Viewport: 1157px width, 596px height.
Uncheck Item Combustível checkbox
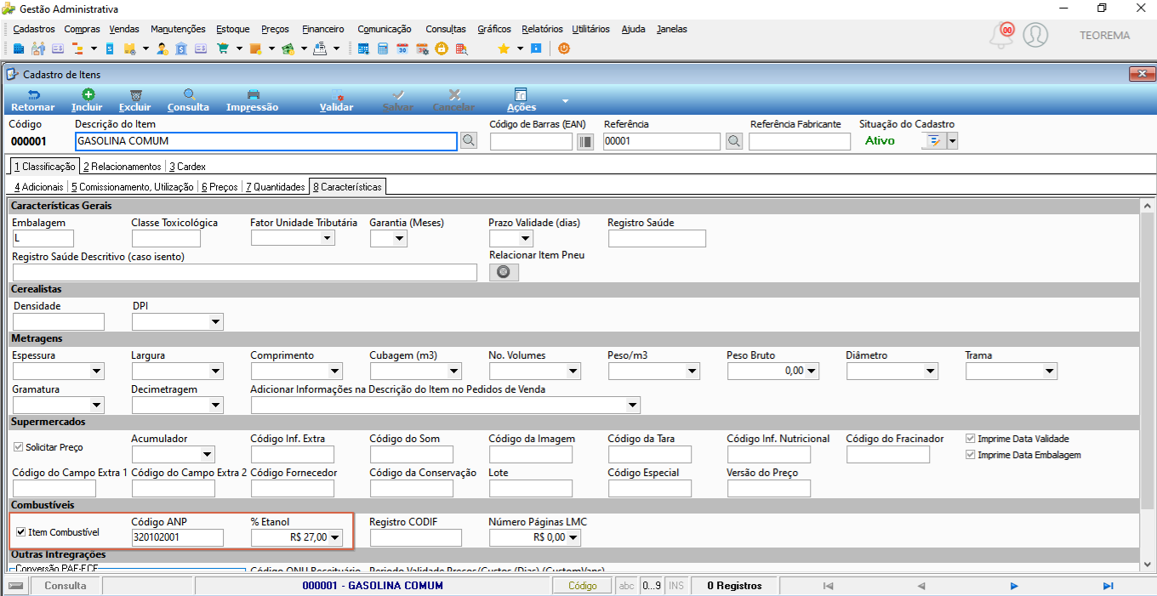(x=21, y=532)
